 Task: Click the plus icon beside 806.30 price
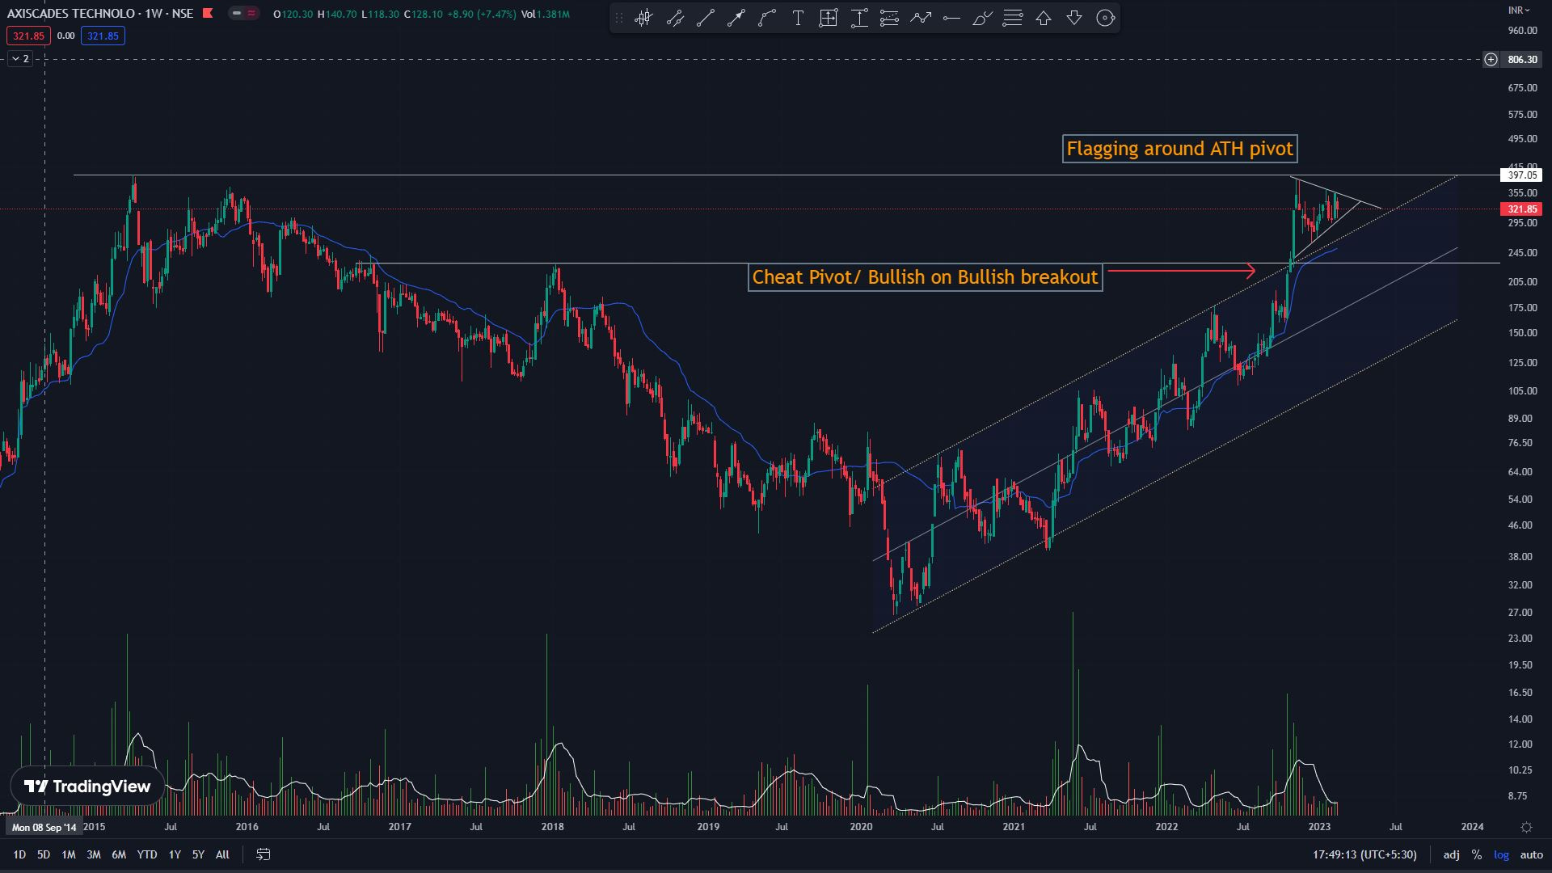pos(1491,59)
